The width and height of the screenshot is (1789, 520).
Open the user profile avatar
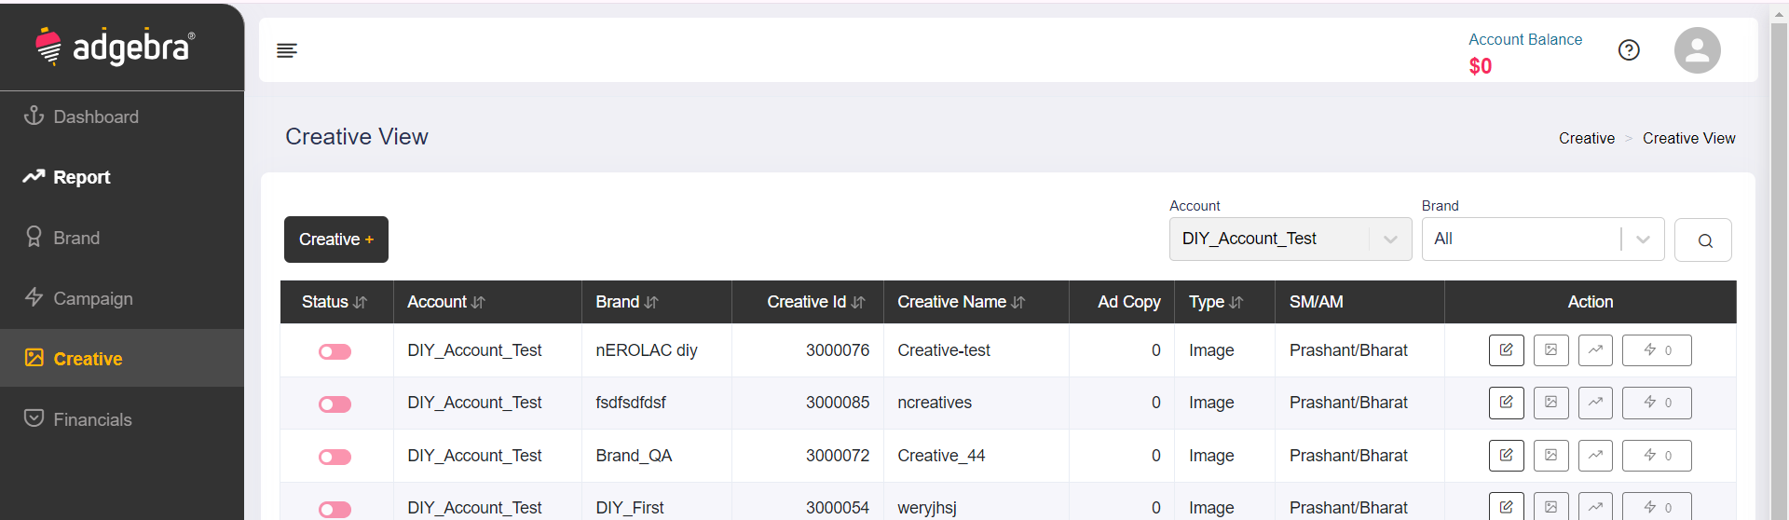click(1697, 50)
